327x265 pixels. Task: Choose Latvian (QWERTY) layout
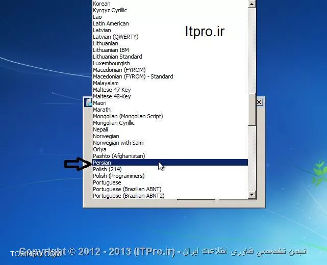(170, 37)
